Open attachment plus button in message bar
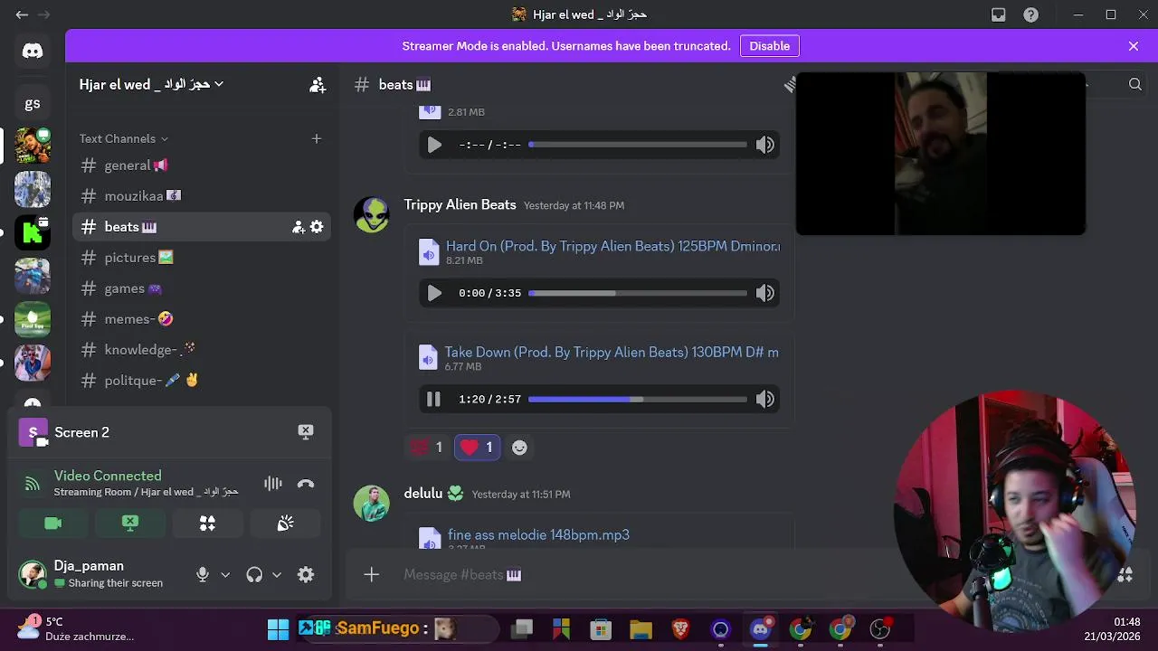 coord(371,574)
